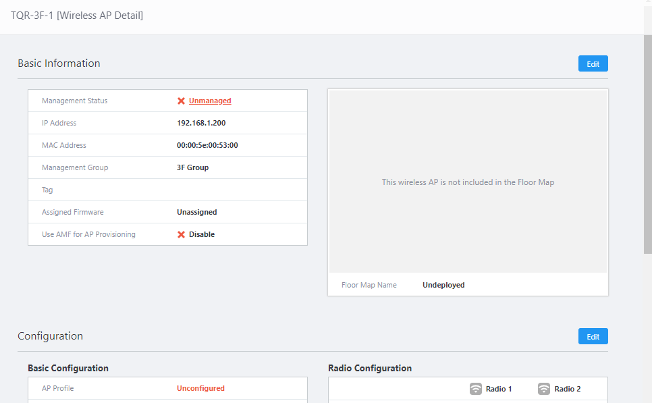
Task: Click the red X icon beside Disable
Action: (x=181, y=235)
